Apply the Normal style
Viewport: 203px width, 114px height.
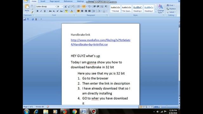point(115,9)
